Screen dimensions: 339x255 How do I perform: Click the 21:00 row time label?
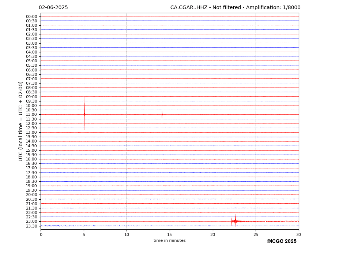coord(31,204)
